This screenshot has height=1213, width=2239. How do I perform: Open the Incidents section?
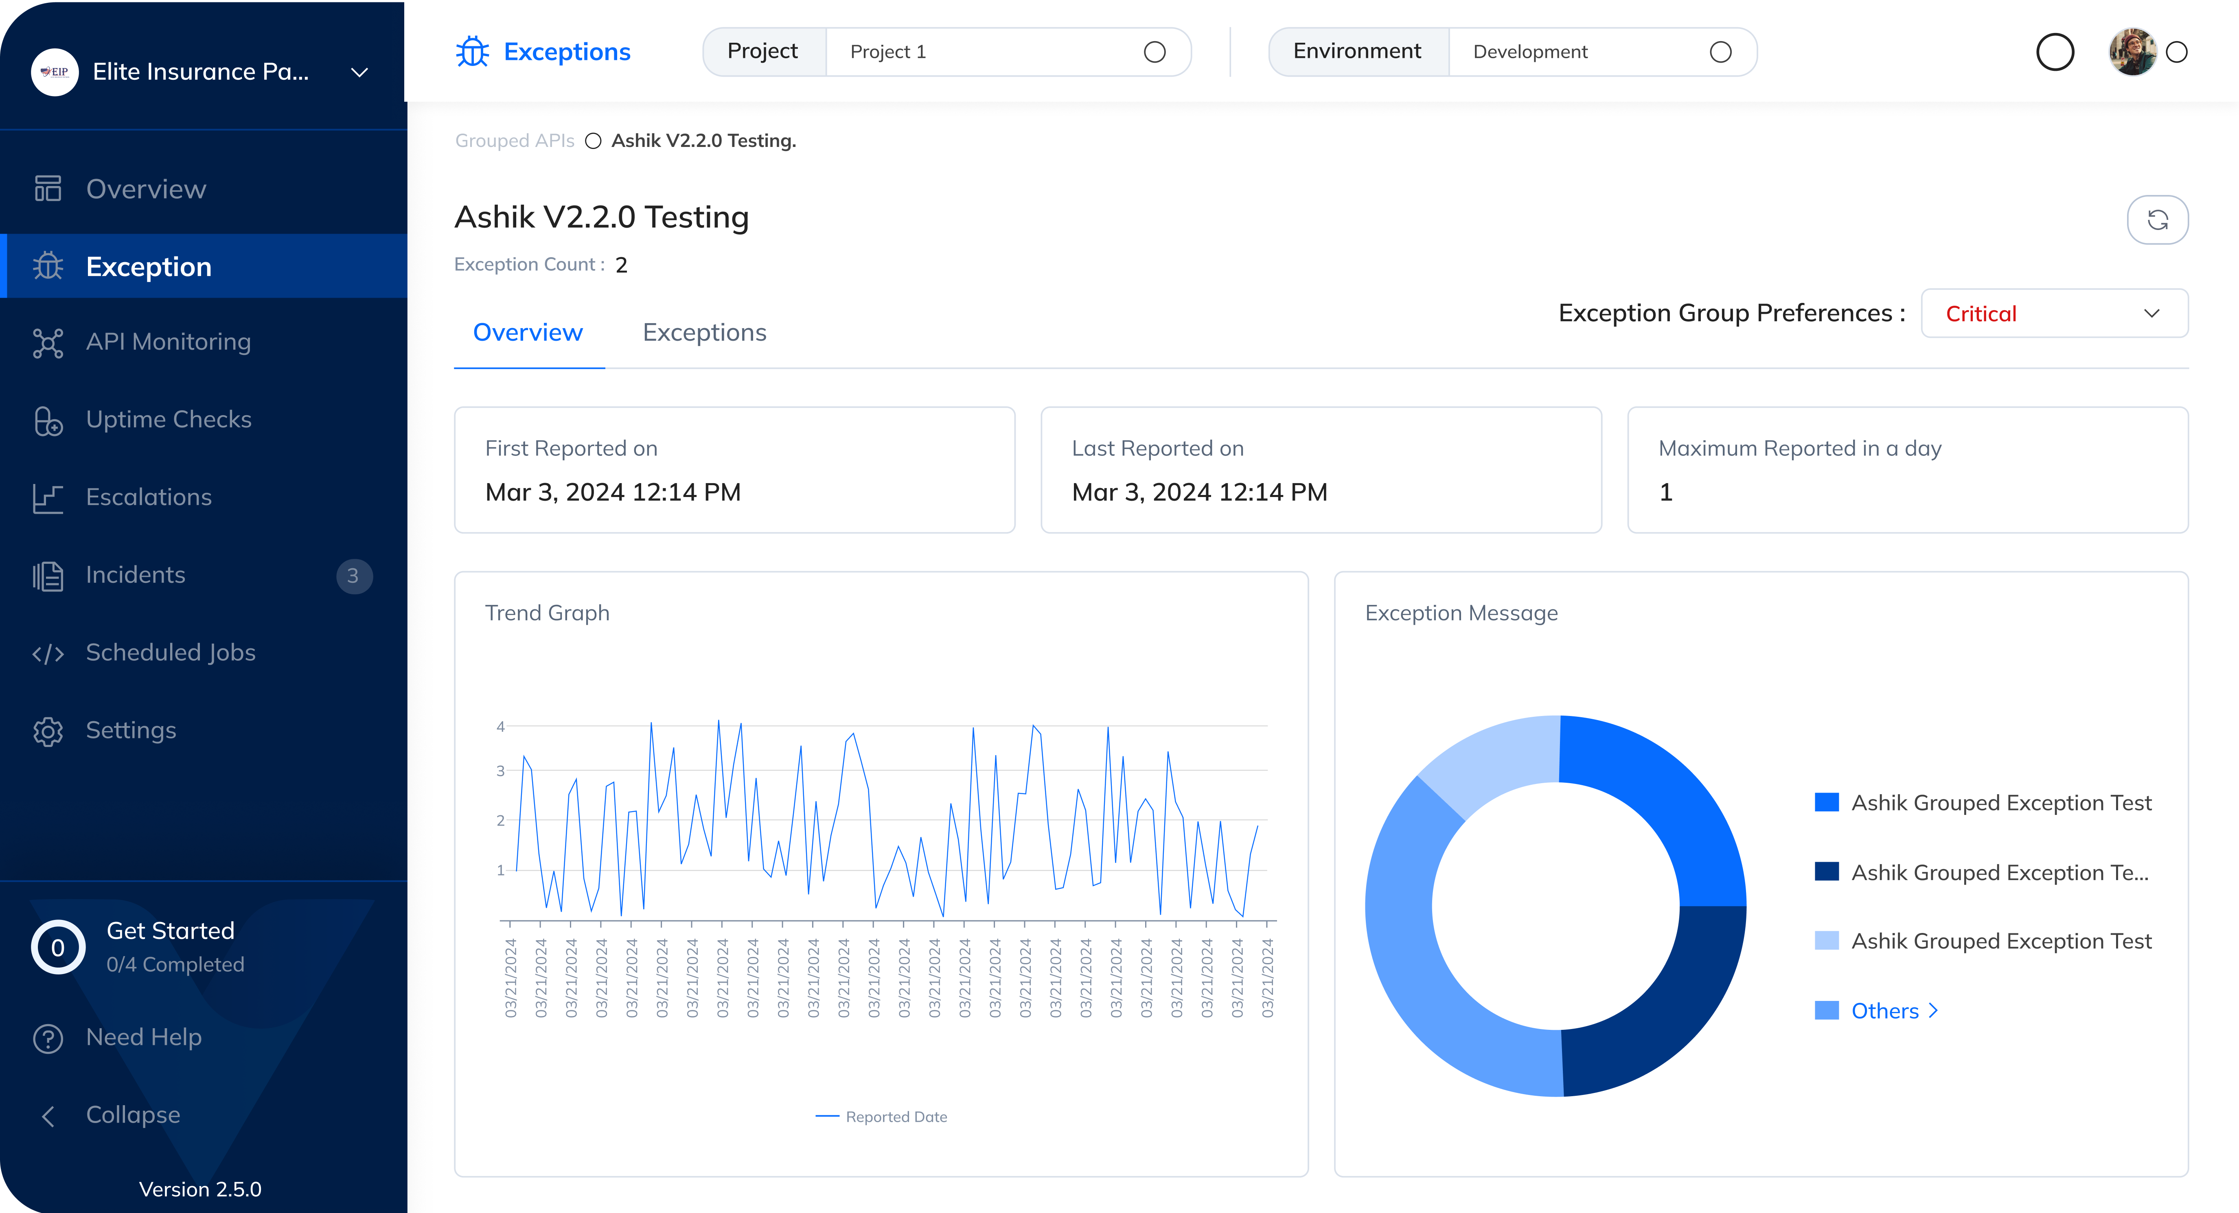click(x=136, y=575)
